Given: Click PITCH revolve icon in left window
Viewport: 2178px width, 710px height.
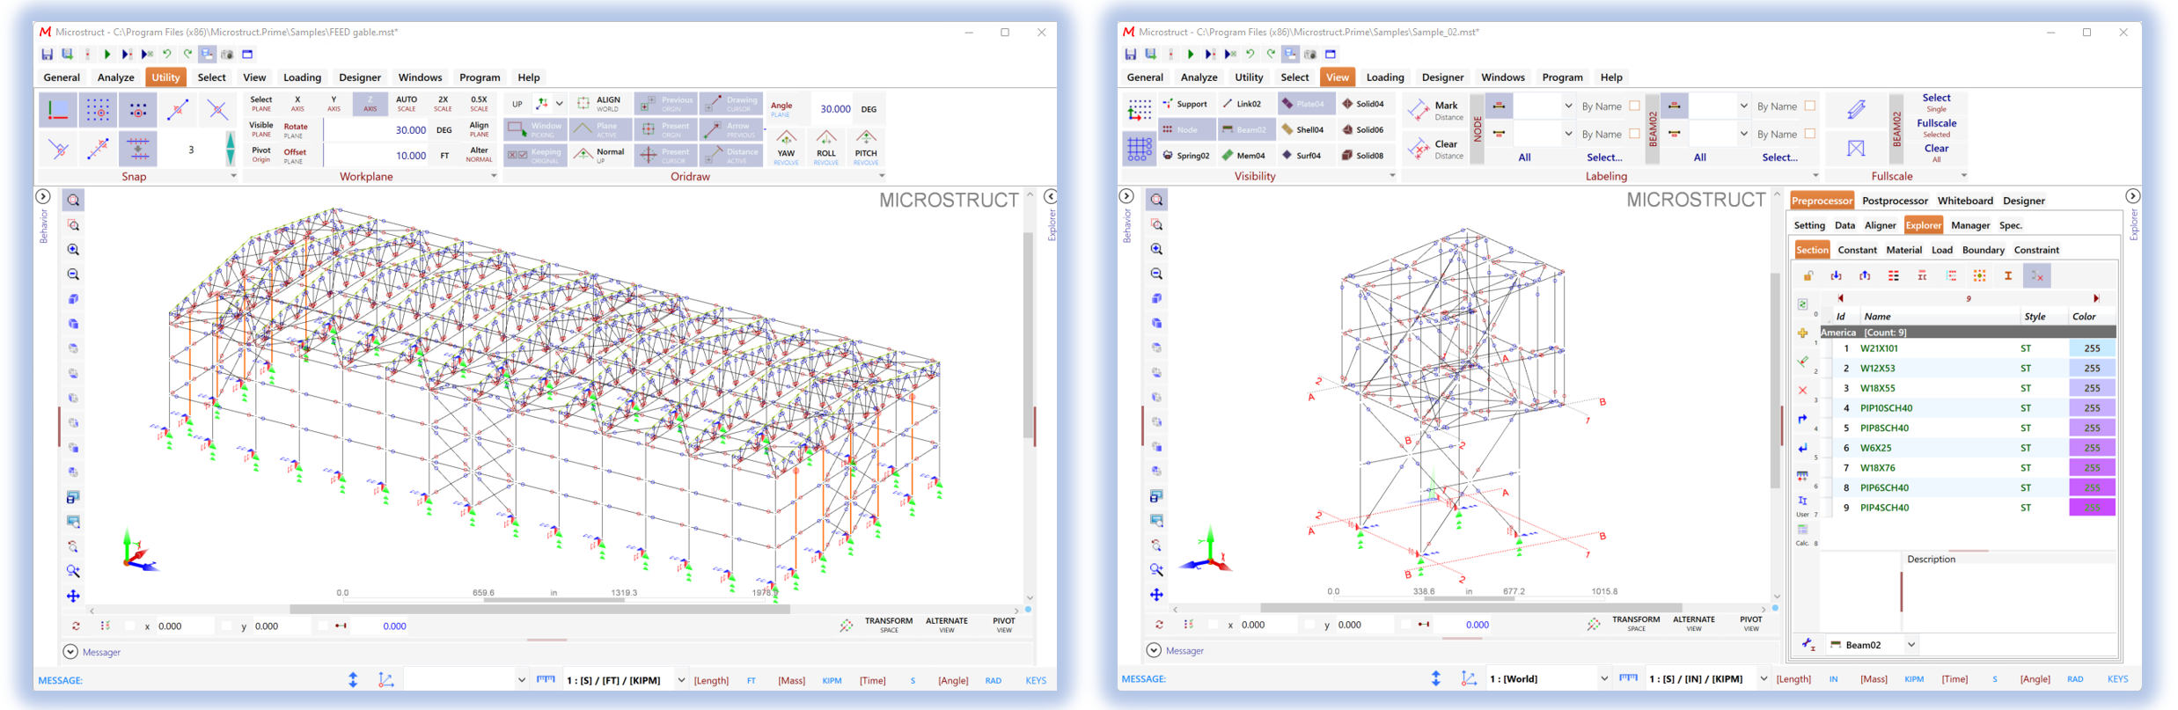Looking at the screenshot, I should 866,147.
